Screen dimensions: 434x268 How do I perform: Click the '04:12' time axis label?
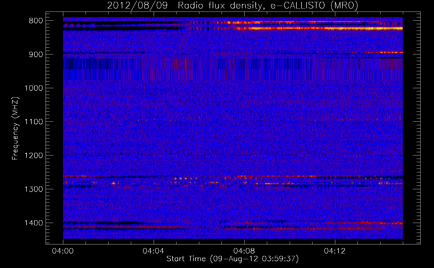[x=335, y=251]
